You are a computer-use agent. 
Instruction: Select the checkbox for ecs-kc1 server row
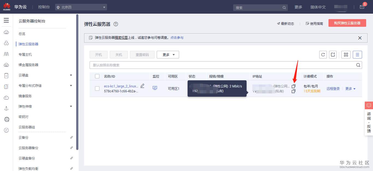[x=97, y=88]
